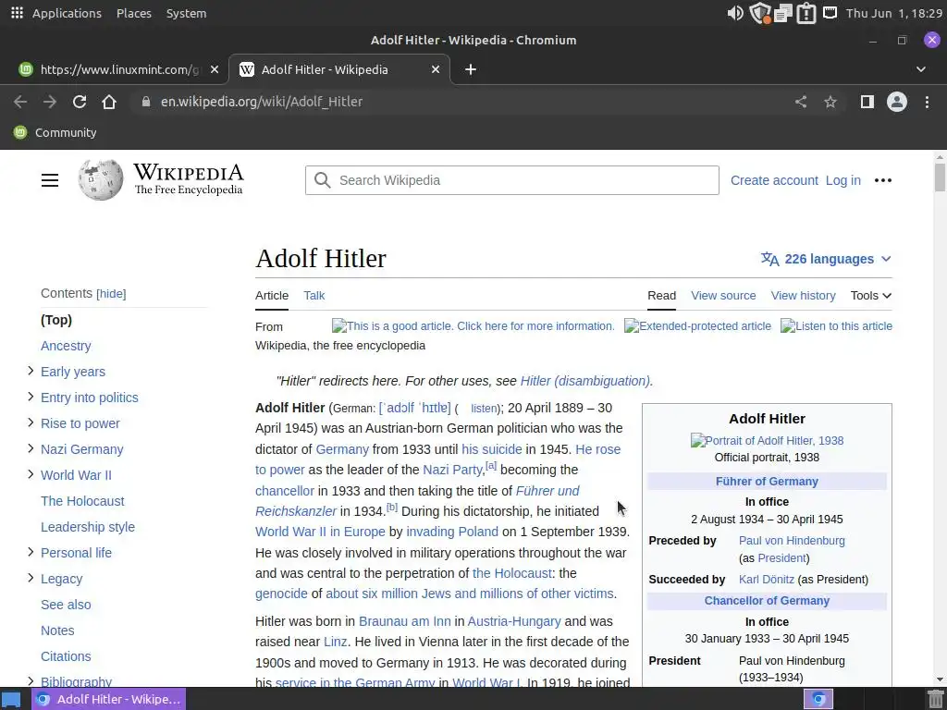Click the Adolf Hitler taskbar window button
Viewport: 947px width, 710px height.
click(109, 699)
